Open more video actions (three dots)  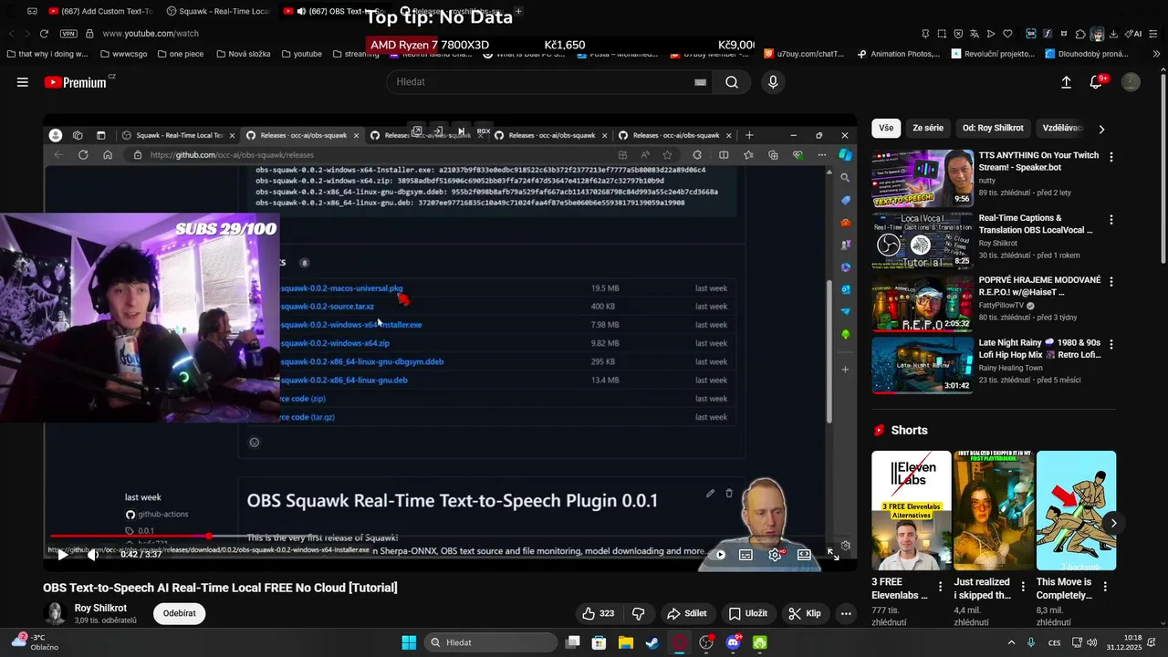coord(846,613)
